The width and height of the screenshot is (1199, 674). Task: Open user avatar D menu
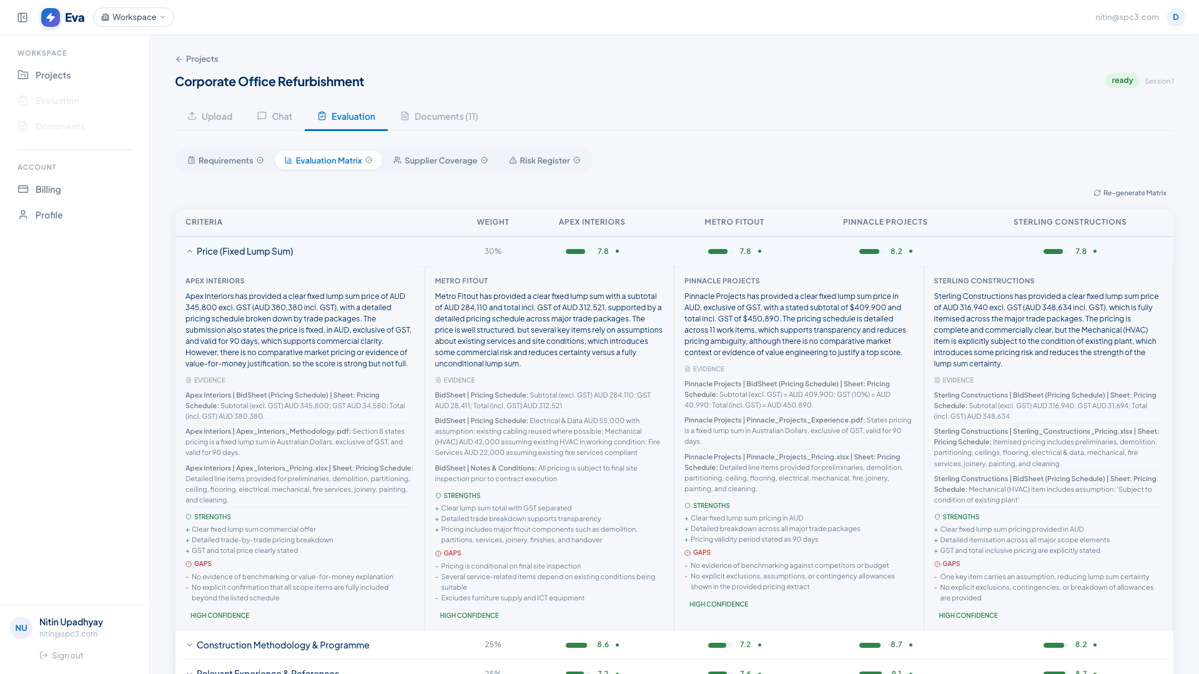(x=1175, y=17)
